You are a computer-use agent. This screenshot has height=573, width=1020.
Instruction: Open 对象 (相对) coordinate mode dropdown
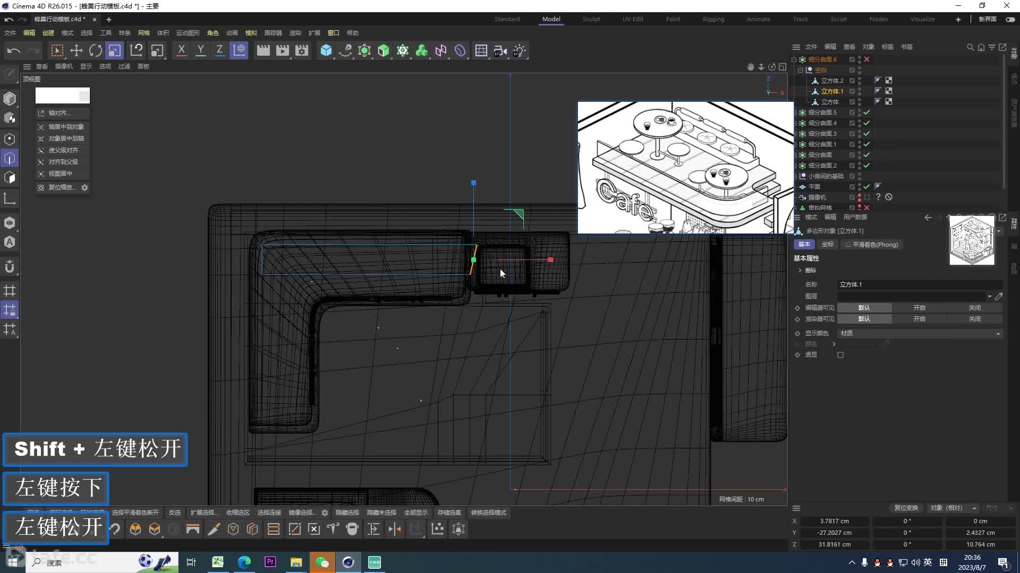[953, 508]
